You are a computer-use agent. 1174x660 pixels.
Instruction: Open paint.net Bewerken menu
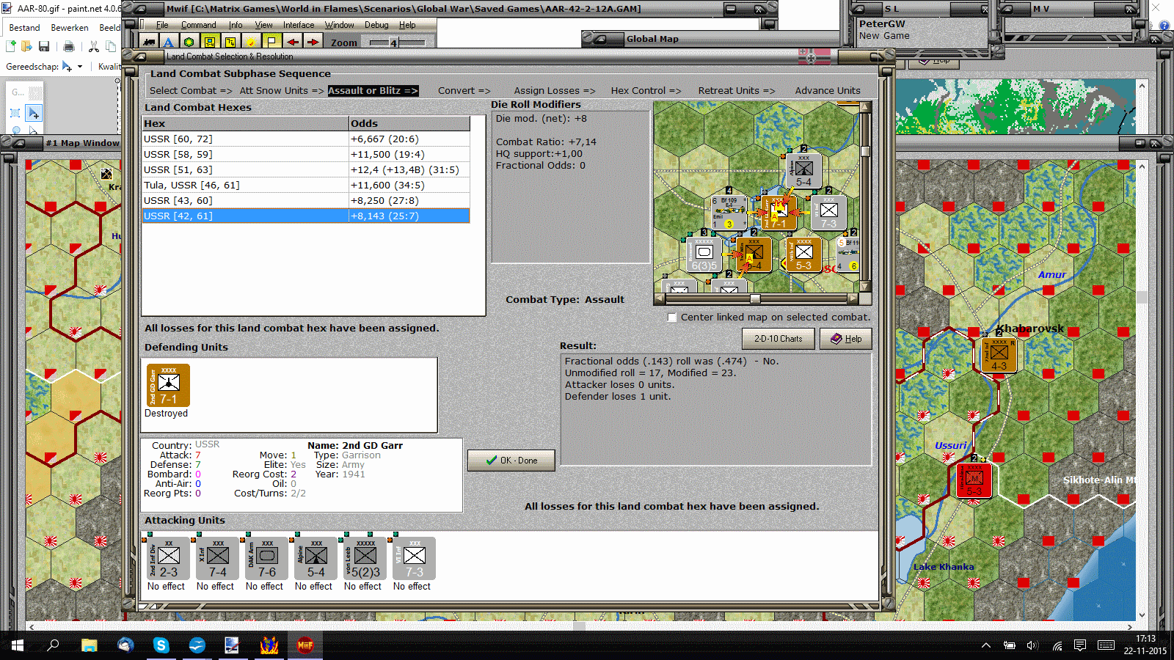tap(70, 28)
